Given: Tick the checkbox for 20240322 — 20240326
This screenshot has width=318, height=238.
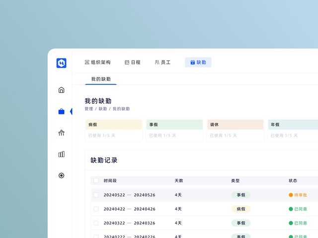Looking at the screenshot, I should (96, 223).
